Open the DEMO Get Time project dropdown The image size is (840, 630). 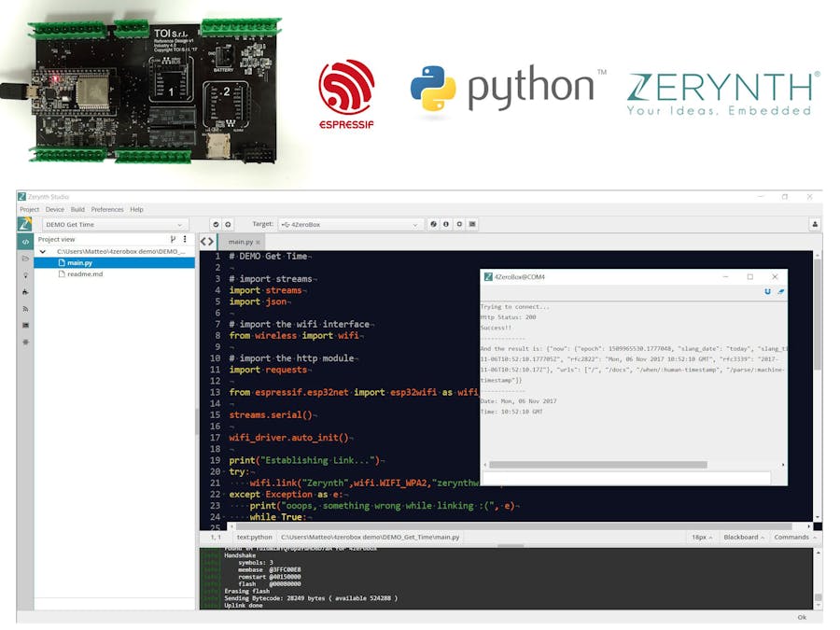tap(115, 224)
